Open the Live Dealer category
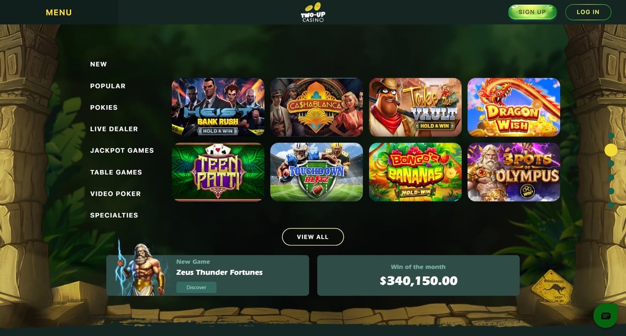This screenshot has height=336, width=626. click(x=114, y=129)
